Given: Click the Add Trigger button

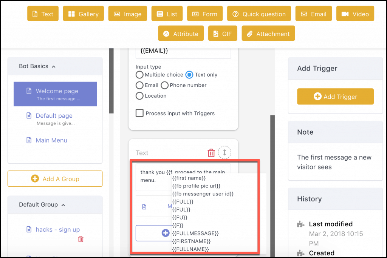Looking at the screenshot, I should (x=335, y=97).
